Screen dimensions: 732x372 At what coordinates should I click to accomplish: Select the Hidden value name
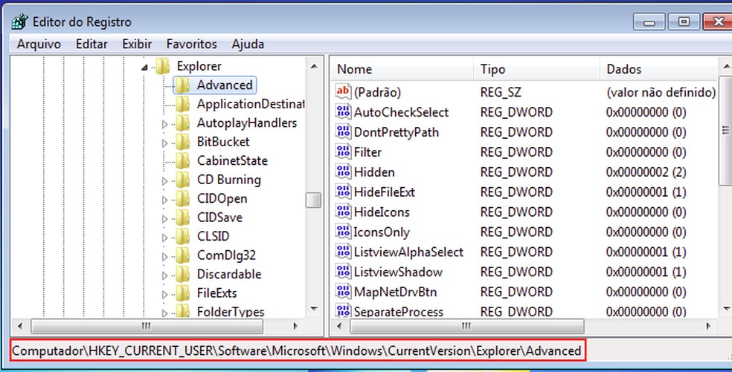point(374,172)
